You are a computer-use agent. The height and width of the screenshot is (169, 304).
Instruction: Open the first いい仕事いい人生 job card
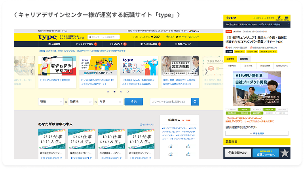coord(52,144)
